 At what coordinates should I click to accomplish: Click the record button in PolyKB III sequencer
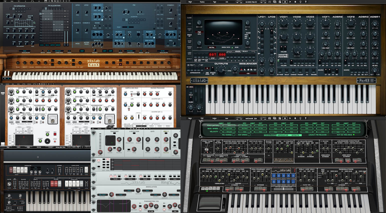pos(242,70)
